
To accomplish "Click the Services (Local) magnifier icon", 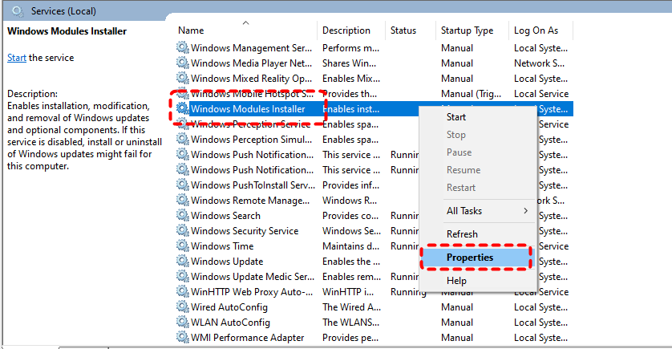I will click(18, 11).
